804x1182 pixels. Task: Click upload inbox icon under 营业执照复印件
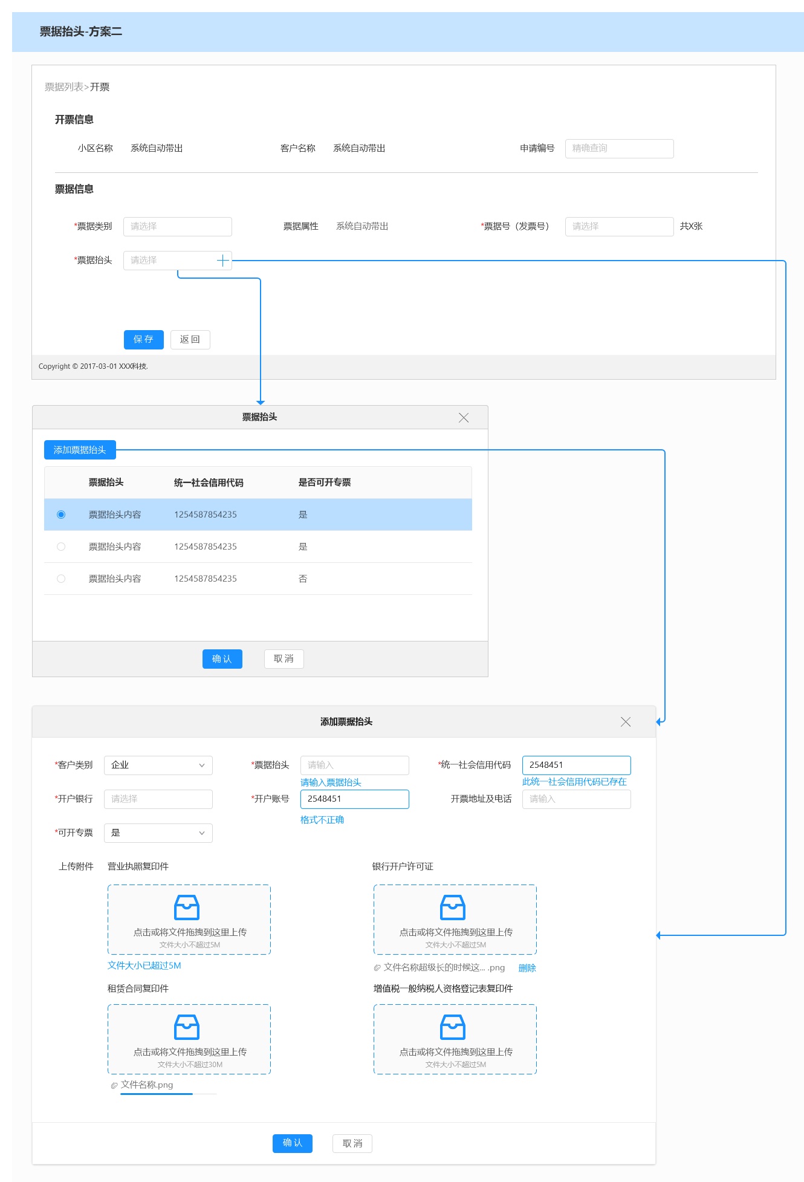pyautogui.click(x=187, y=908)
